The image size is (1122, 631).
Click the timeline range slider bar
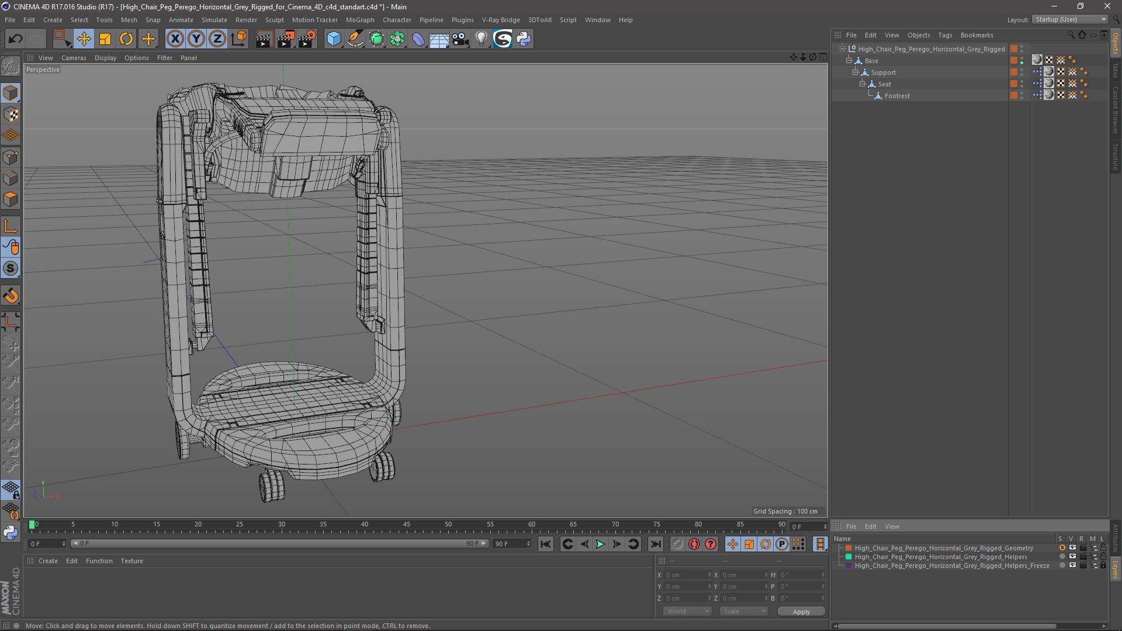279,544
